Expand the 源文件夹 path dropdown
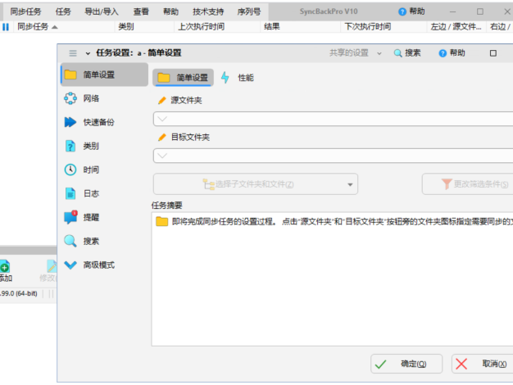Image resolution: width=513 pixels, height=385 pixels. click(162, 119)
